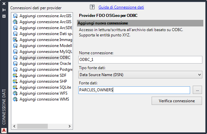Click the WMS connection icon
The height and width of the screenshot is (134, 207).
click(15, 99)
